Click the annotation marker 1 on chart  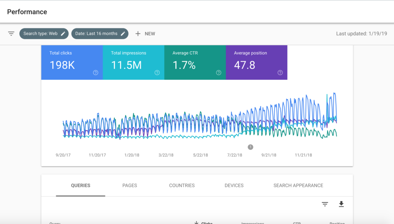pyautogui.click(x=250, y=147)
